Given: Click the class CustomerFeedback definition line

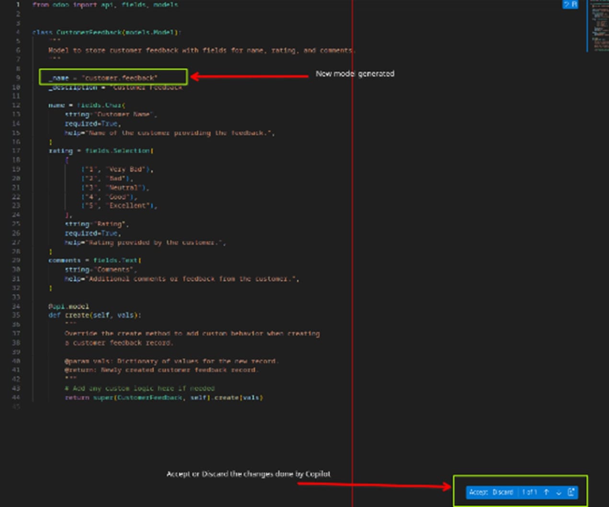Looking at the screenshot, I should point(106,33).
